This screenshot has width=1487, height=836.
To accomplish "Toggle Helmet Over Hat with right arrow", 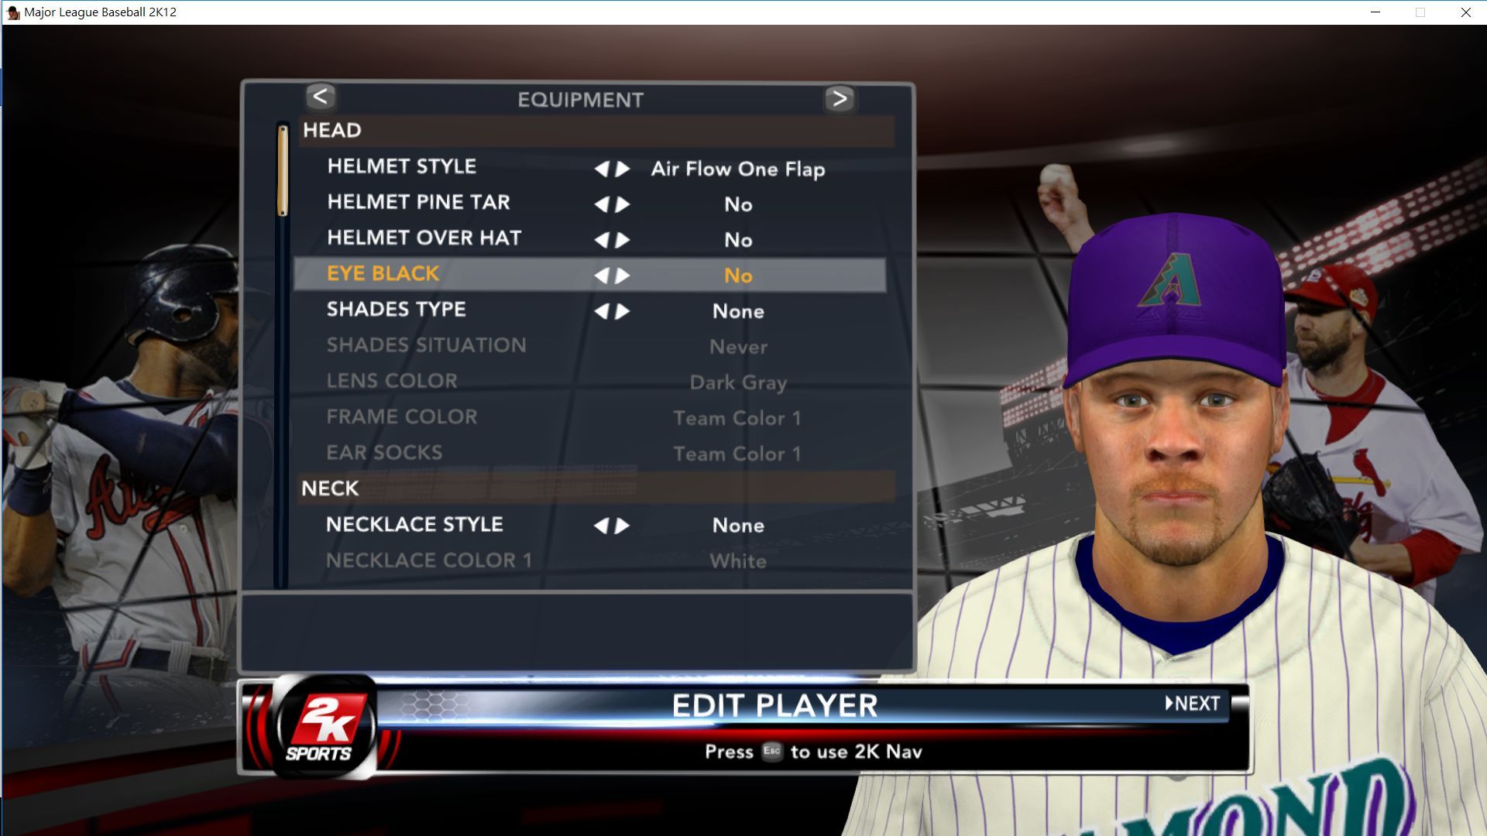I will click(622, 240).
